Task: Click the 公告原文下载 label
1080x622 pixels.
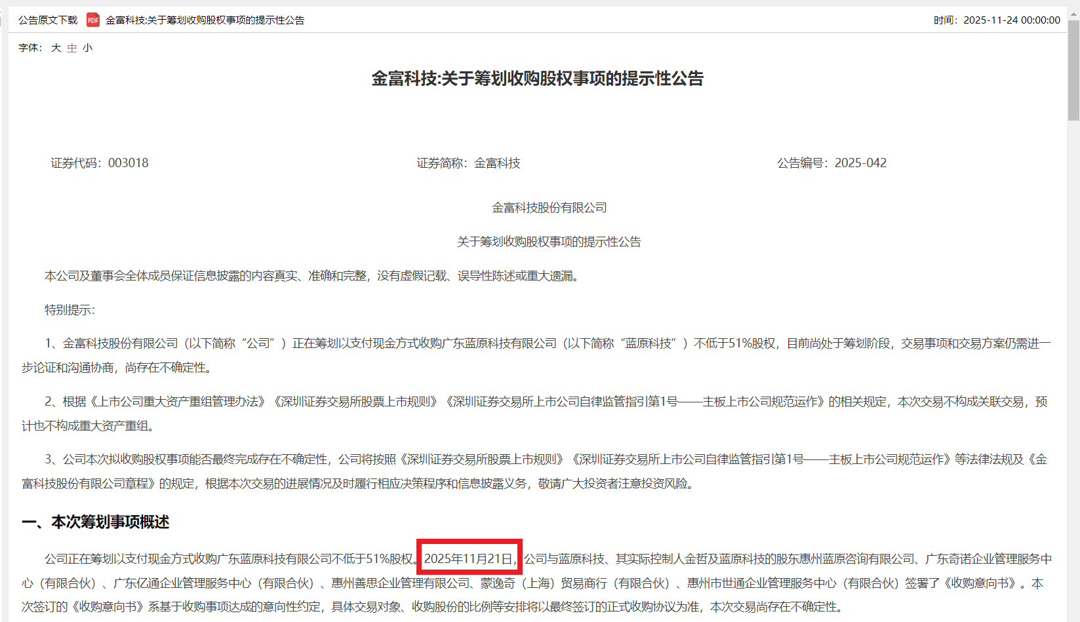Action: pyautogui.click(x=48, y=20)
